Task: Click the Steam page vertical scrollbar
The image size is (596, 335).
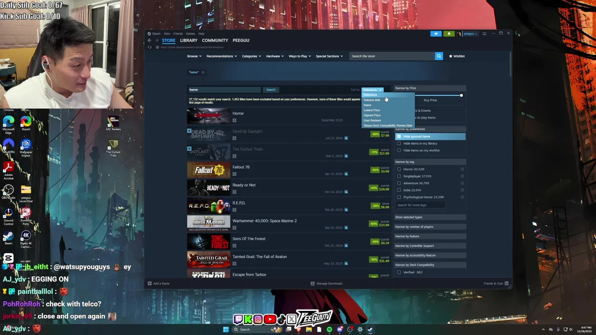Action: (510, 65)
